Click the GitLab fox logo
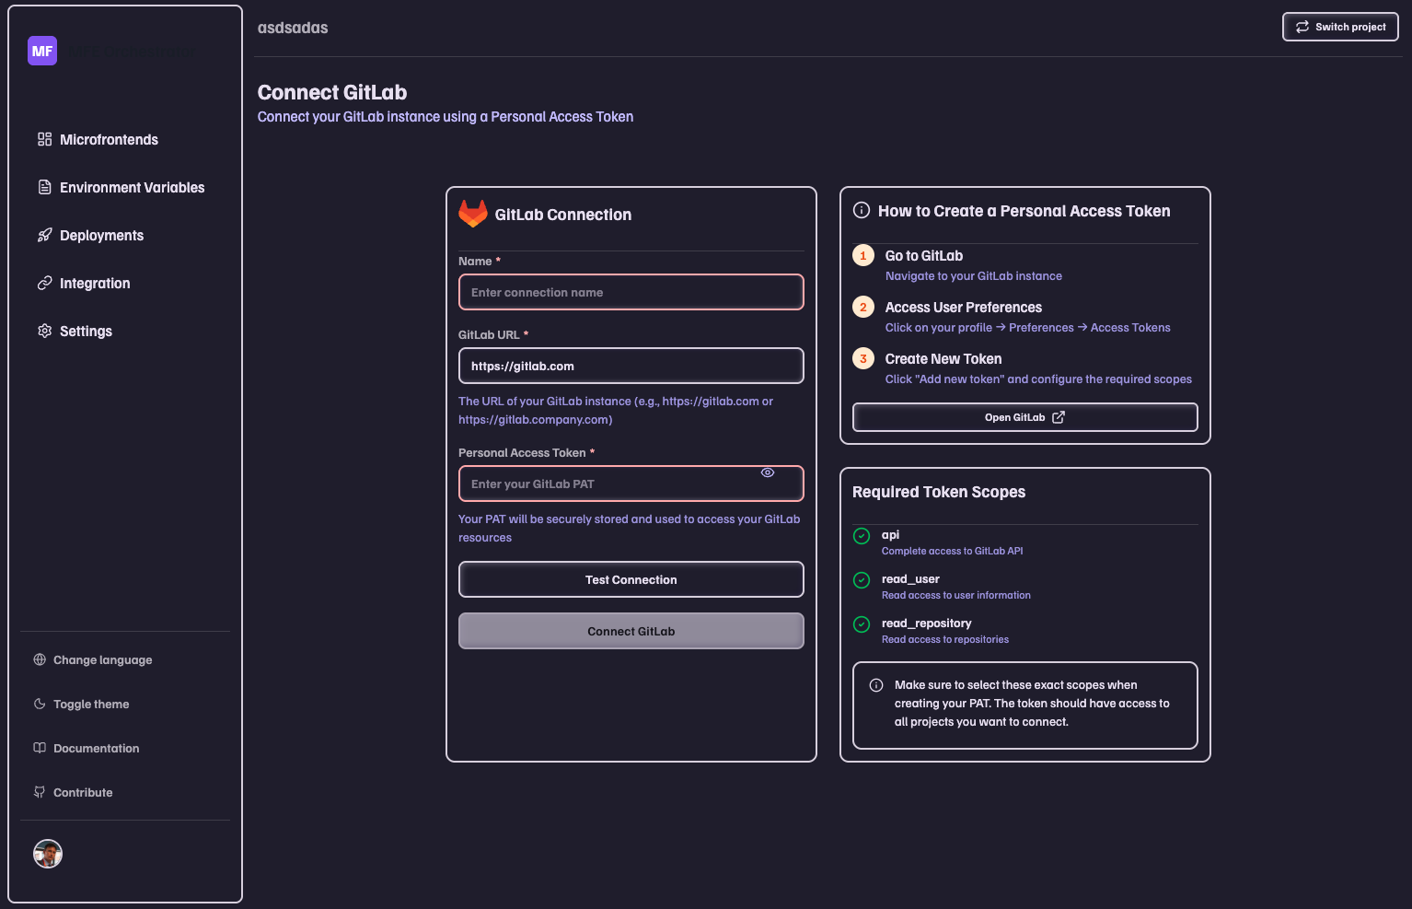The width and height of the screenshot is (1412, 909). click(x=473, y=214)
